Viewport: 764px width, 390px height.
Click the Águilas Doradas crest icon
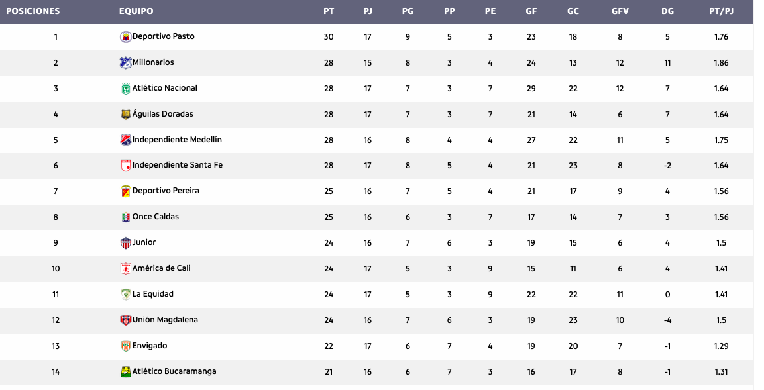click(x=125, y=115)
